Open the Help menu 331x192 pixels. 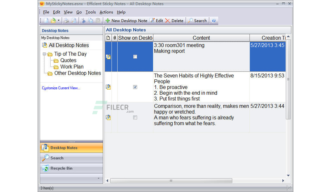pyautogui.click(x=121, y=12)
